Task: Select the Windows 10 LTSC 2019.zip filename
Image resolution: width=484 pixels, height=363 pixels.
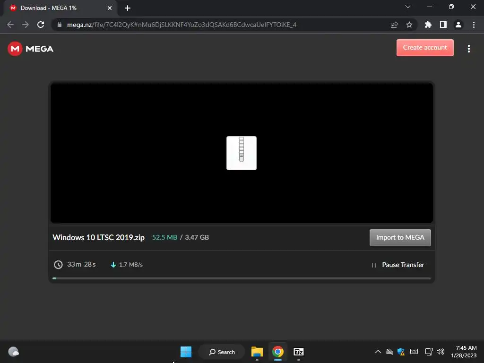Action: [98, 237]
